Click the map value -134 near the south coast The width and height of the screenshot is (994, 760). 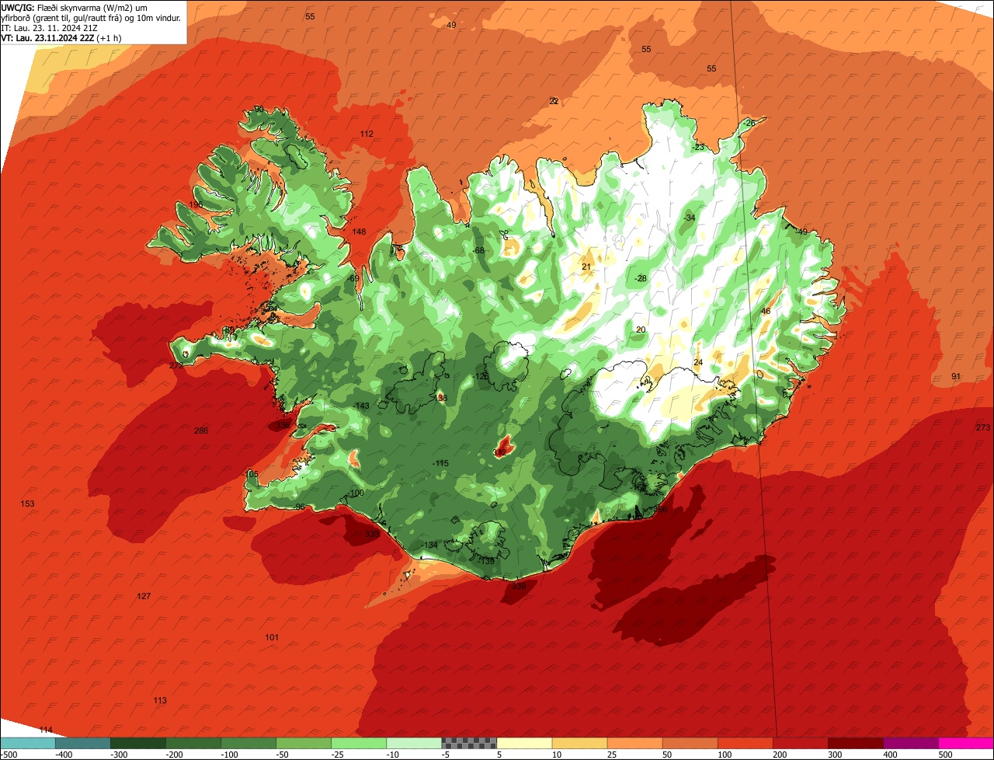pos(429,545)
